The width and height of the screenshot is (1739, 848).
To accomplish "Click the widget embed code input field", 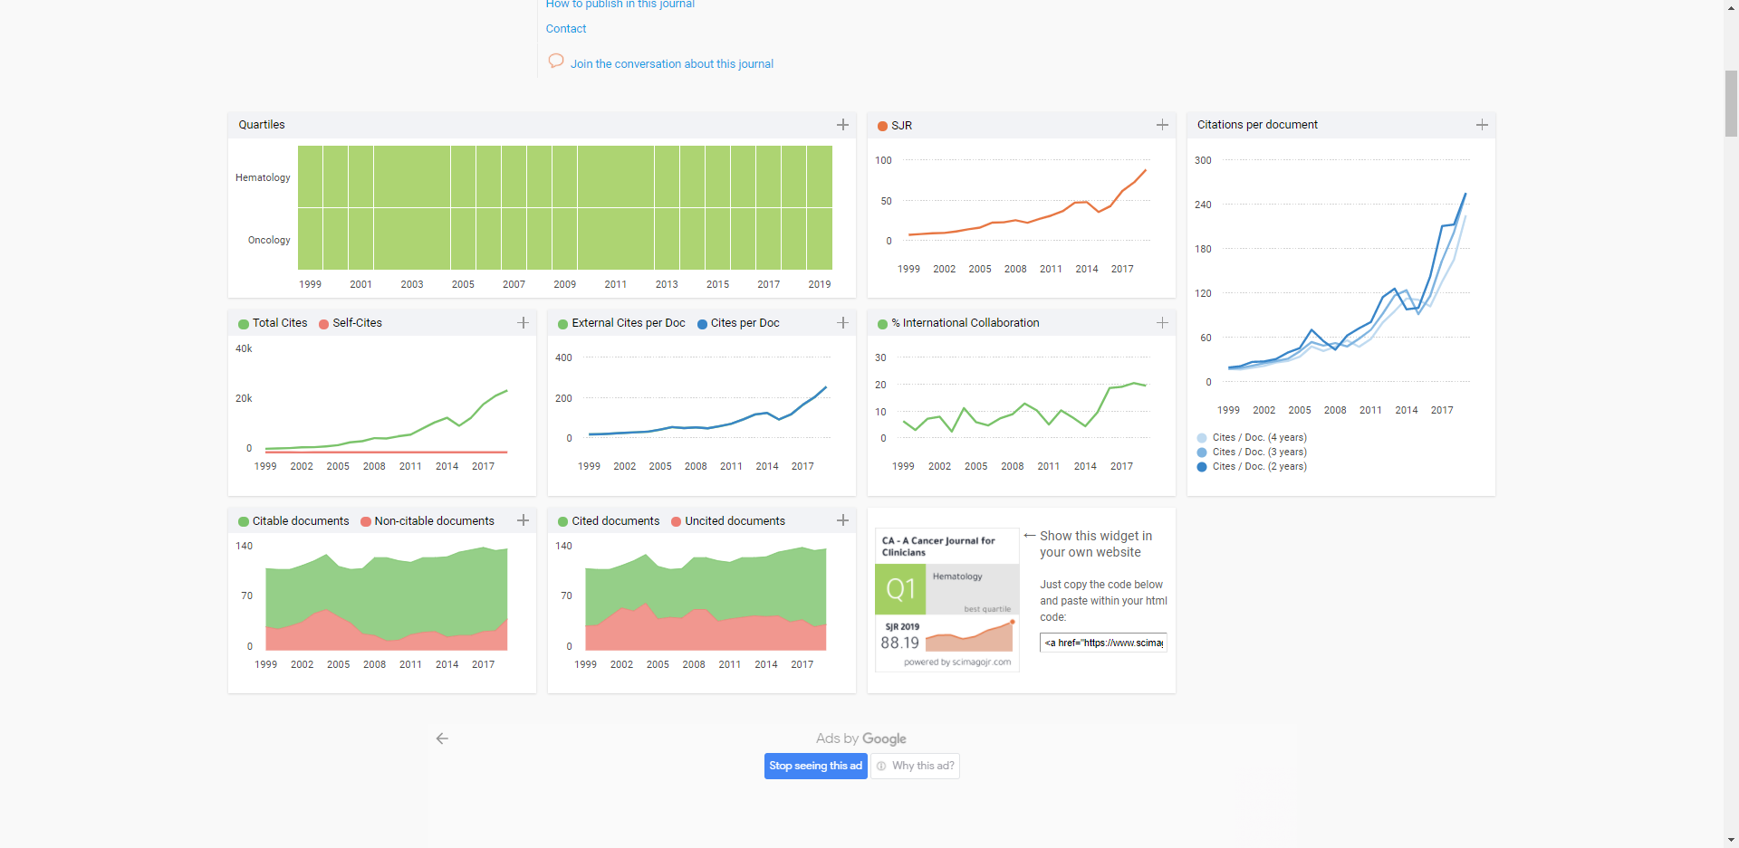I will point(1103,643).
